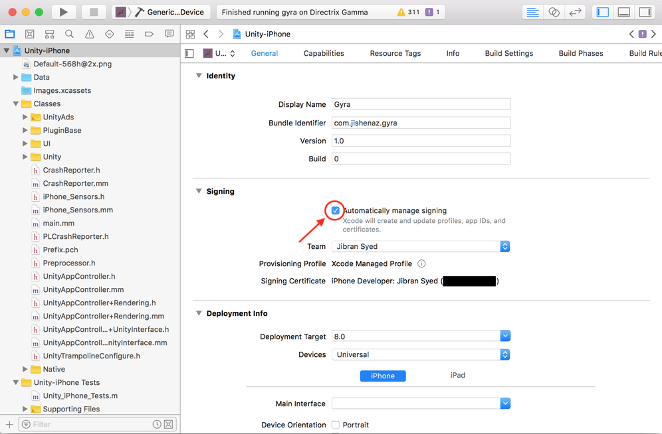This screenshot has height=434, width=662.
Task: Edit the Version field
Action: tap(421, 141)
